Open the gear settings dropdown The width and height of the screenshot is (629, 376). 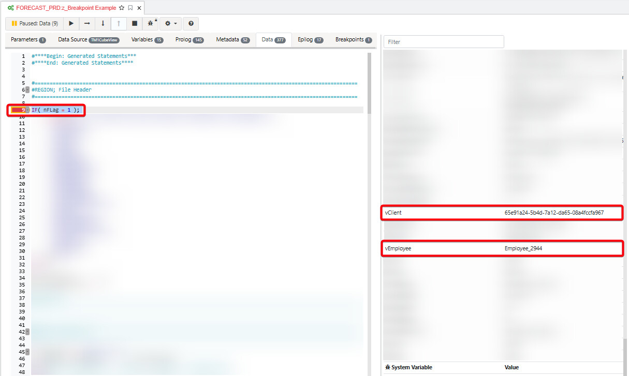(x=169, y=24)
